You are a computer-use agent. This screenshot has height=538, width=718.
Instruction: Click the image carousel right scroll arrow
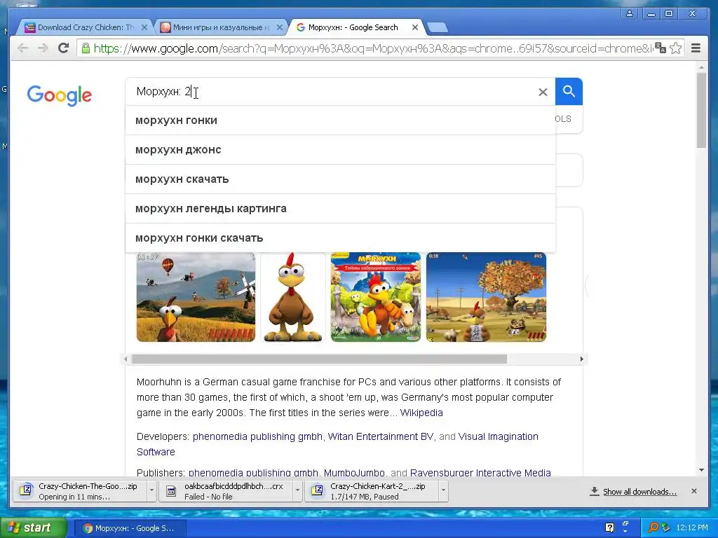pos(581,359)
